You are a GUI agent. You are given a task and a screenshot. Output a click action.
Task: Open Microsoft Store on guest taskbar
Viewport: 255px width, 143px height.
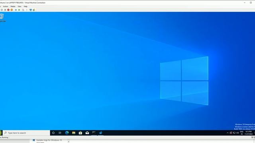click(x=80, y=133)
